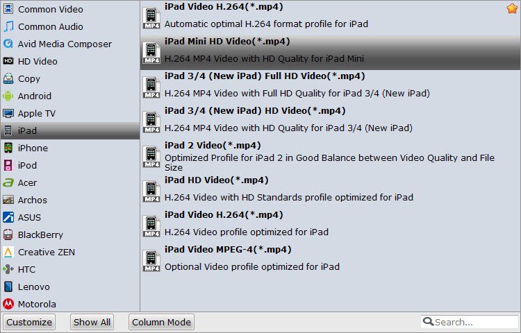521x333 pixels.
Task: Click the Search input field
Action: 474,322
